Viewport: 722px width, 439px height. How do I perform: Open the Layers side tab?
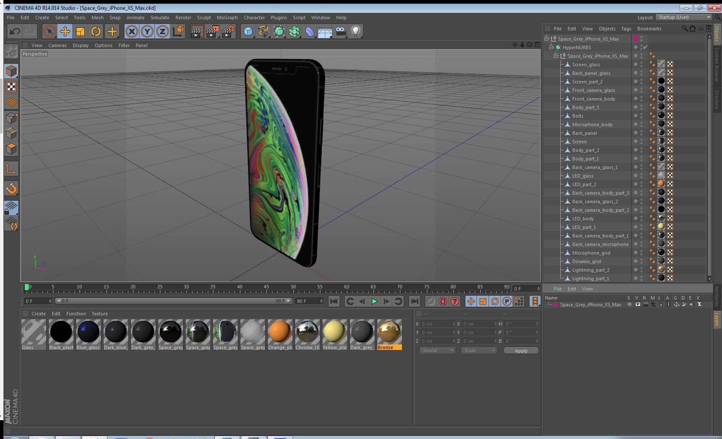[717, 319]
